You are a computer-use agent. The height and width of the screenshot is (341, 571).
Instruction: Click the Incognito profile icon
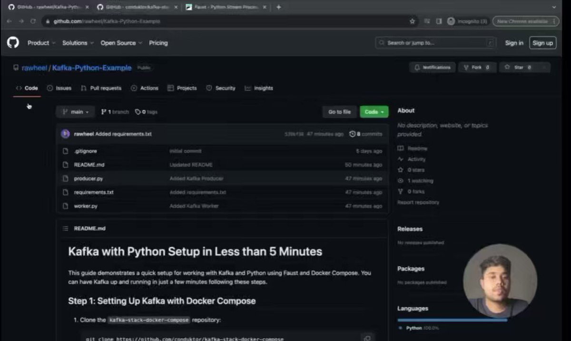(x=451, y=21)
